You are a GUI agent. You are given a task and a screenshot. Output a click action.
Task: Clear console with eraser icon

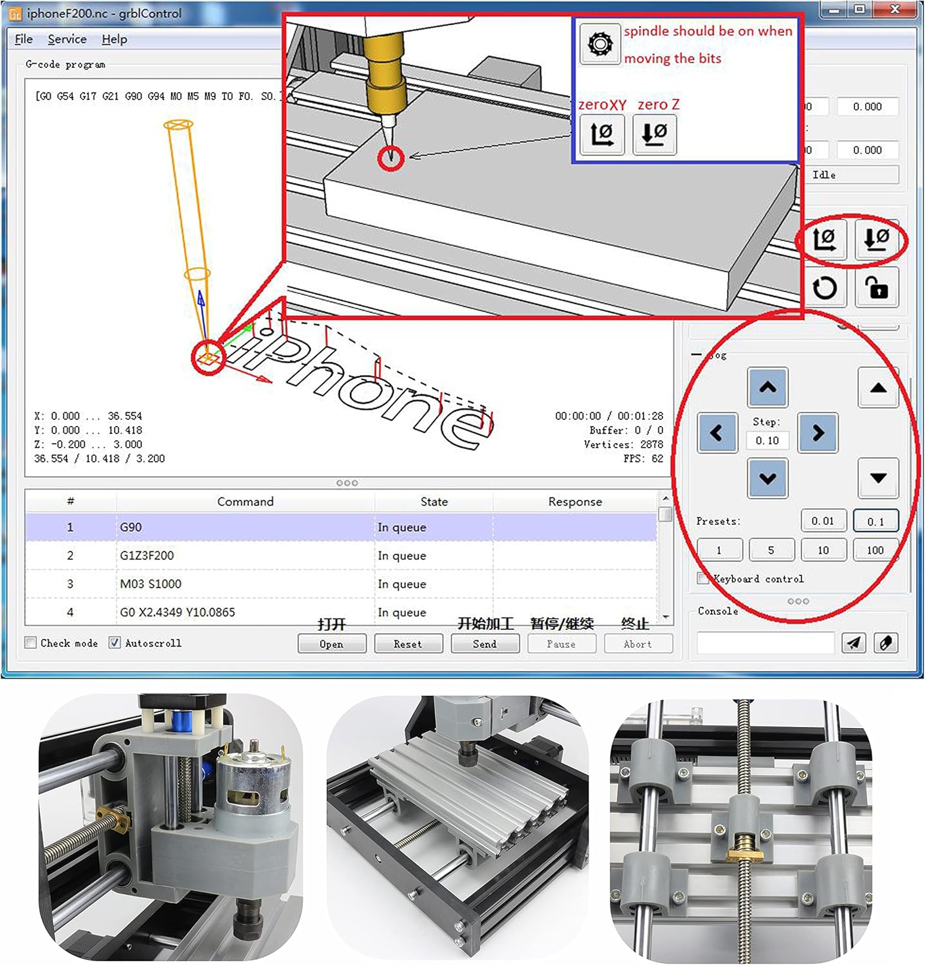tap(886, 643)
